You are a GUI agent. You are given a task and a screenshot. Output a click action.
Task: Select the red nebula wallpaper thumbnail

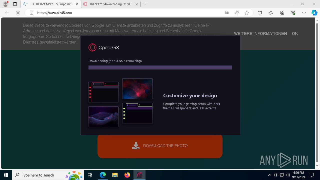coord(137,89)
